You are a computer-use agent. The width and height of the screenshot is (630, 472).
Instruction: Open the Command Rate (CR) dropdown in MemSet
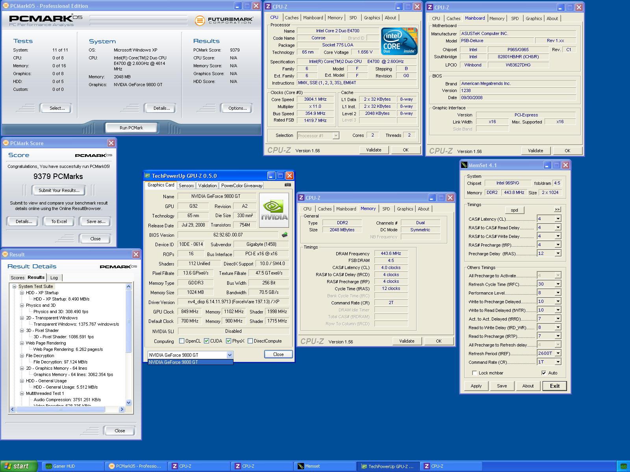pyautogui.click(x=558, y=362)
